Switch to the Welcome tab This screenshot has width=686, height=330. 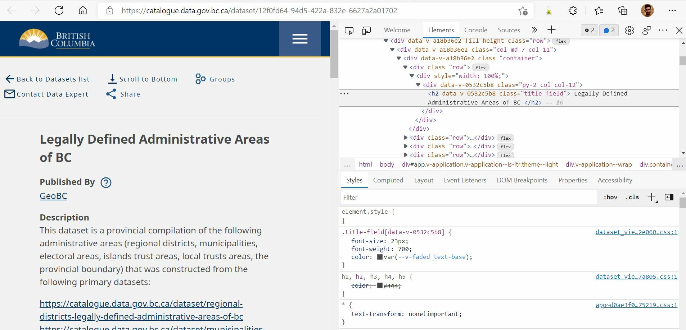(x=397, y=30)
